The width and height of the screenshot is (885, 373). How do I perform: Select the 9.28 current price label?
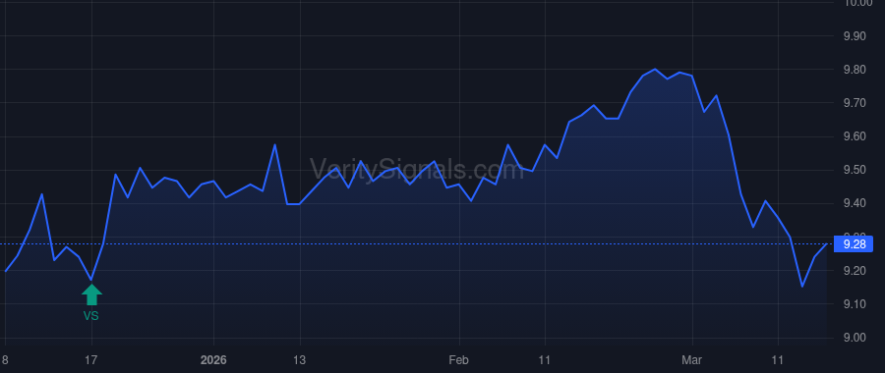[x=853, y=244]
